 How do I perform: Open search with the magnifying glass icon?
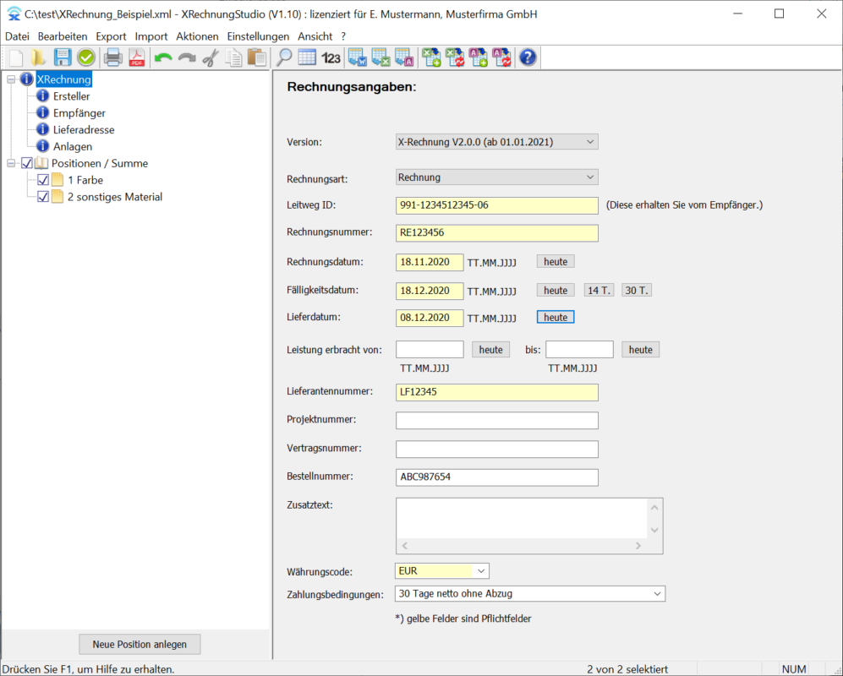click(284, 57)
